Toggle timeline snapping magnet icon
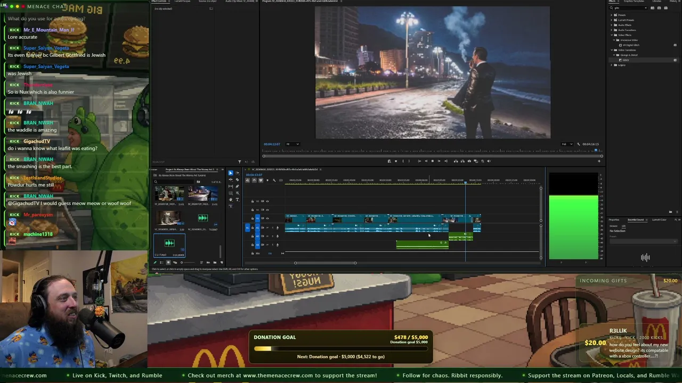This screenshot has width=682, height=383. (254, 180)
